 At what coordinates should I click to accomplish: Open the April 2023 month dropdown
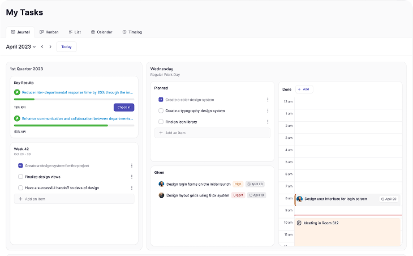pos(21,46)
